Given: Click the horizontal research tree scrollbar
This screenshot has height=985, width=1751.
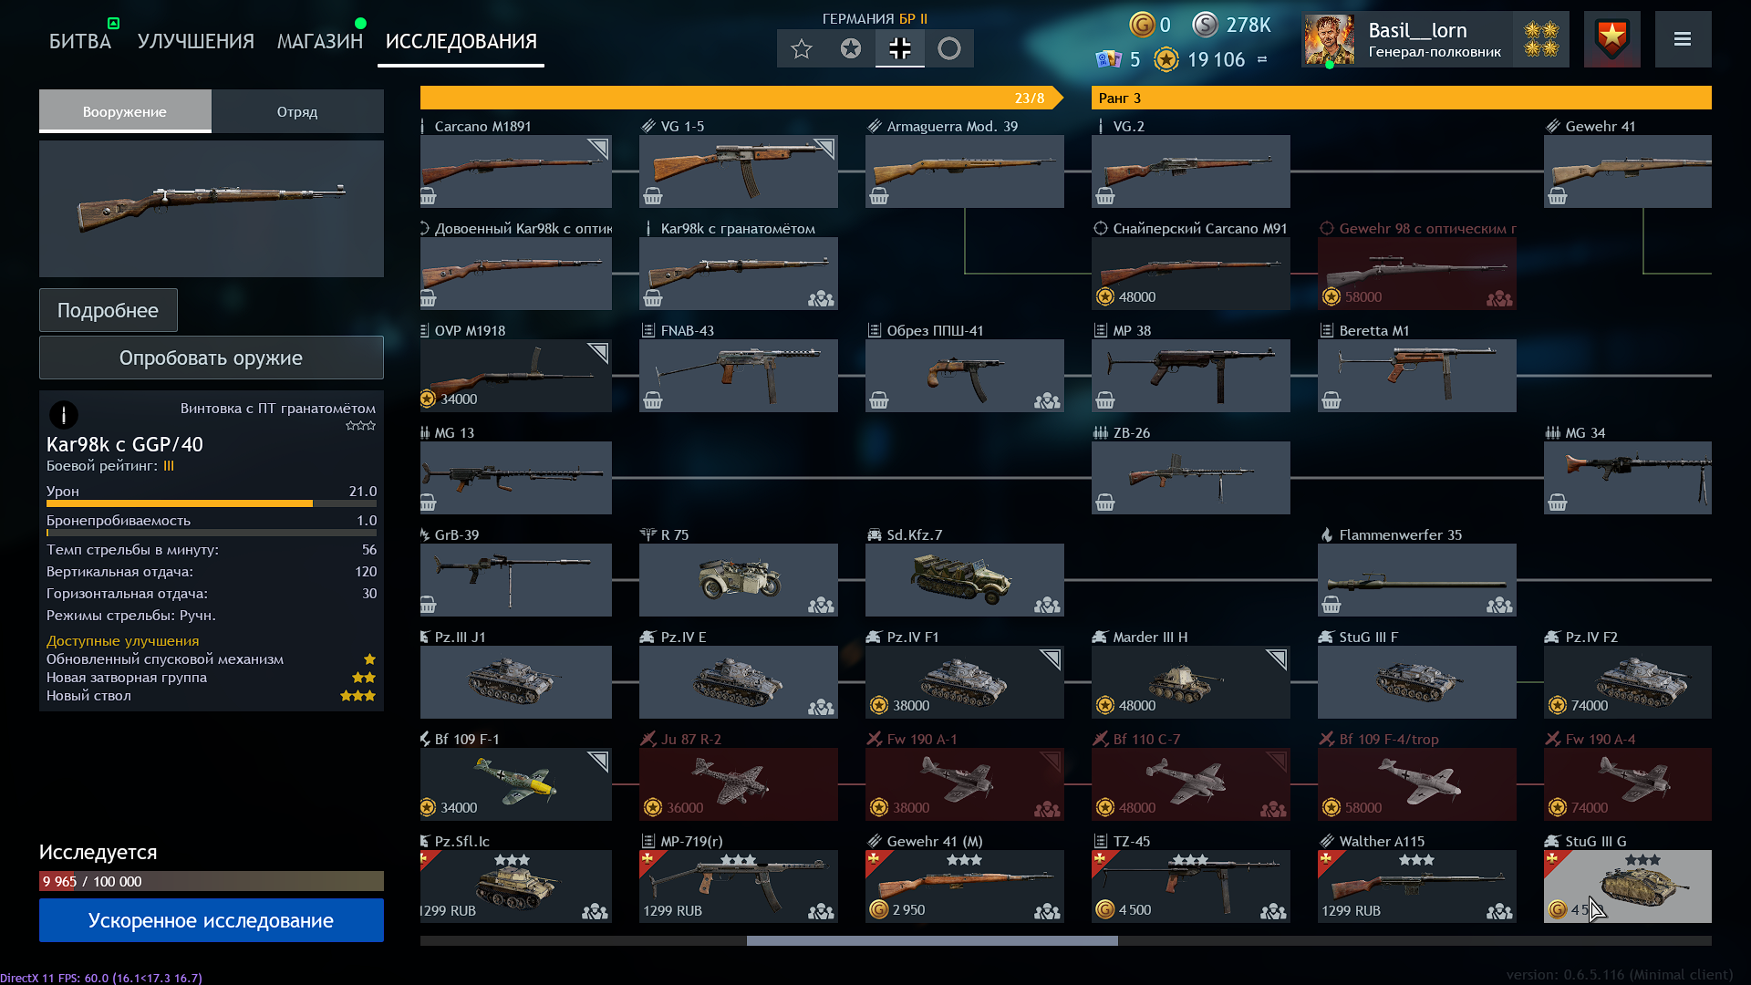Looking at the screenshot, I should click(932, 940).
